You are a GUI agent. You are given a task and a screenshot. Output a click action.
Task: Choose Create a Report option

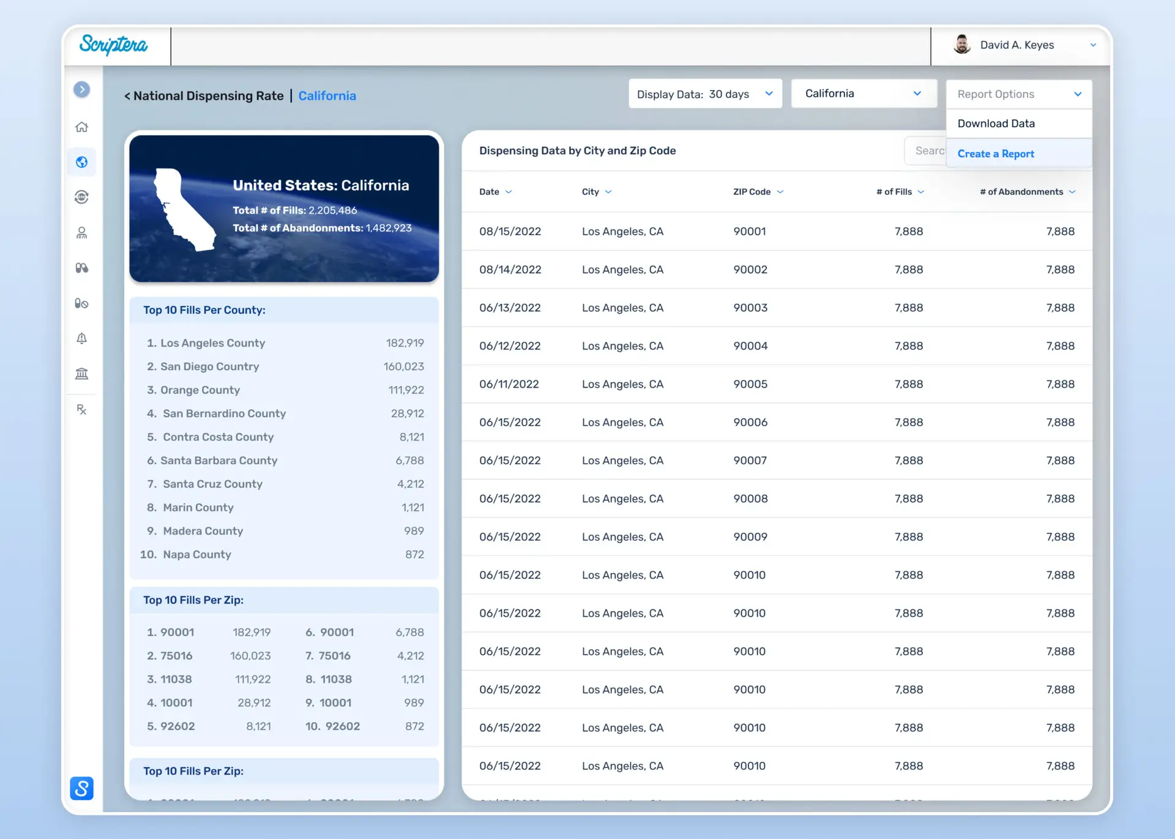(x=996, y=154)
